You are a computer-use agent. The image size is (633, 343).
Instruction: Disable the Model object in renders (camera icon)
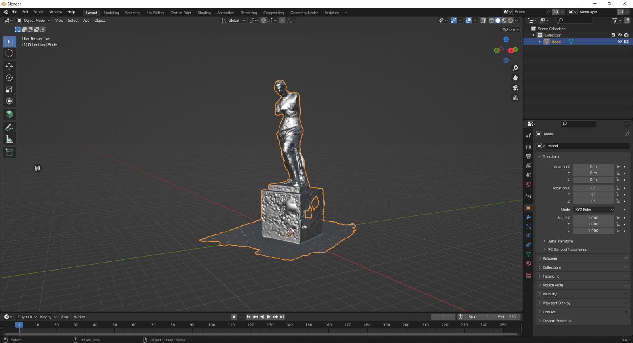click(x=626, y=42)
